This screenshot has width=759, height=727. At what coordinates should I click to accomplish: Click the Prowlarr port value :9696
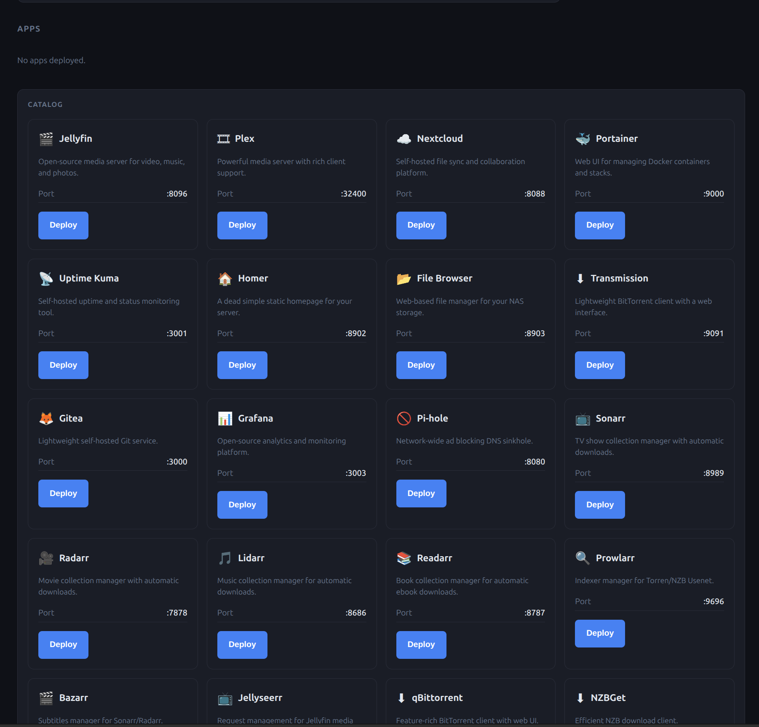point(714,602)
